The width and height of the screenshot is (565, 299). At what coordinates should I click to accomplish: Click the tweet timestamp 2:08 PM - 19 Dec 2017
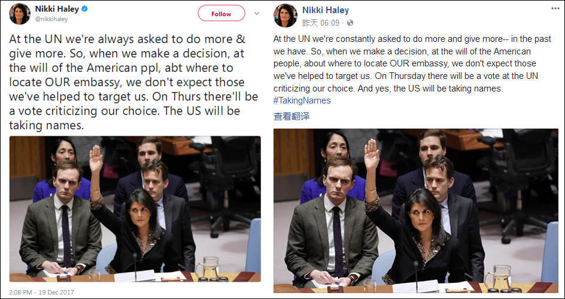pos(41,292)
